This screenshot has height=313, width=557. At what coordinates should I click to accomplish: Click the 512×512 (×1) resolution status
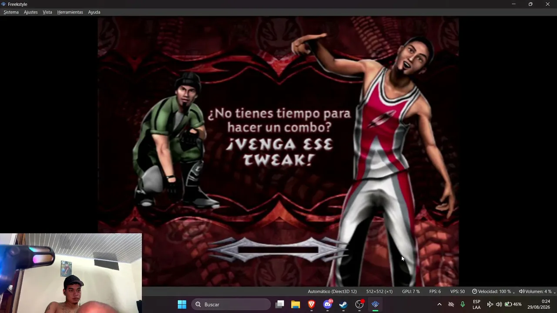[x=379, y=291]
